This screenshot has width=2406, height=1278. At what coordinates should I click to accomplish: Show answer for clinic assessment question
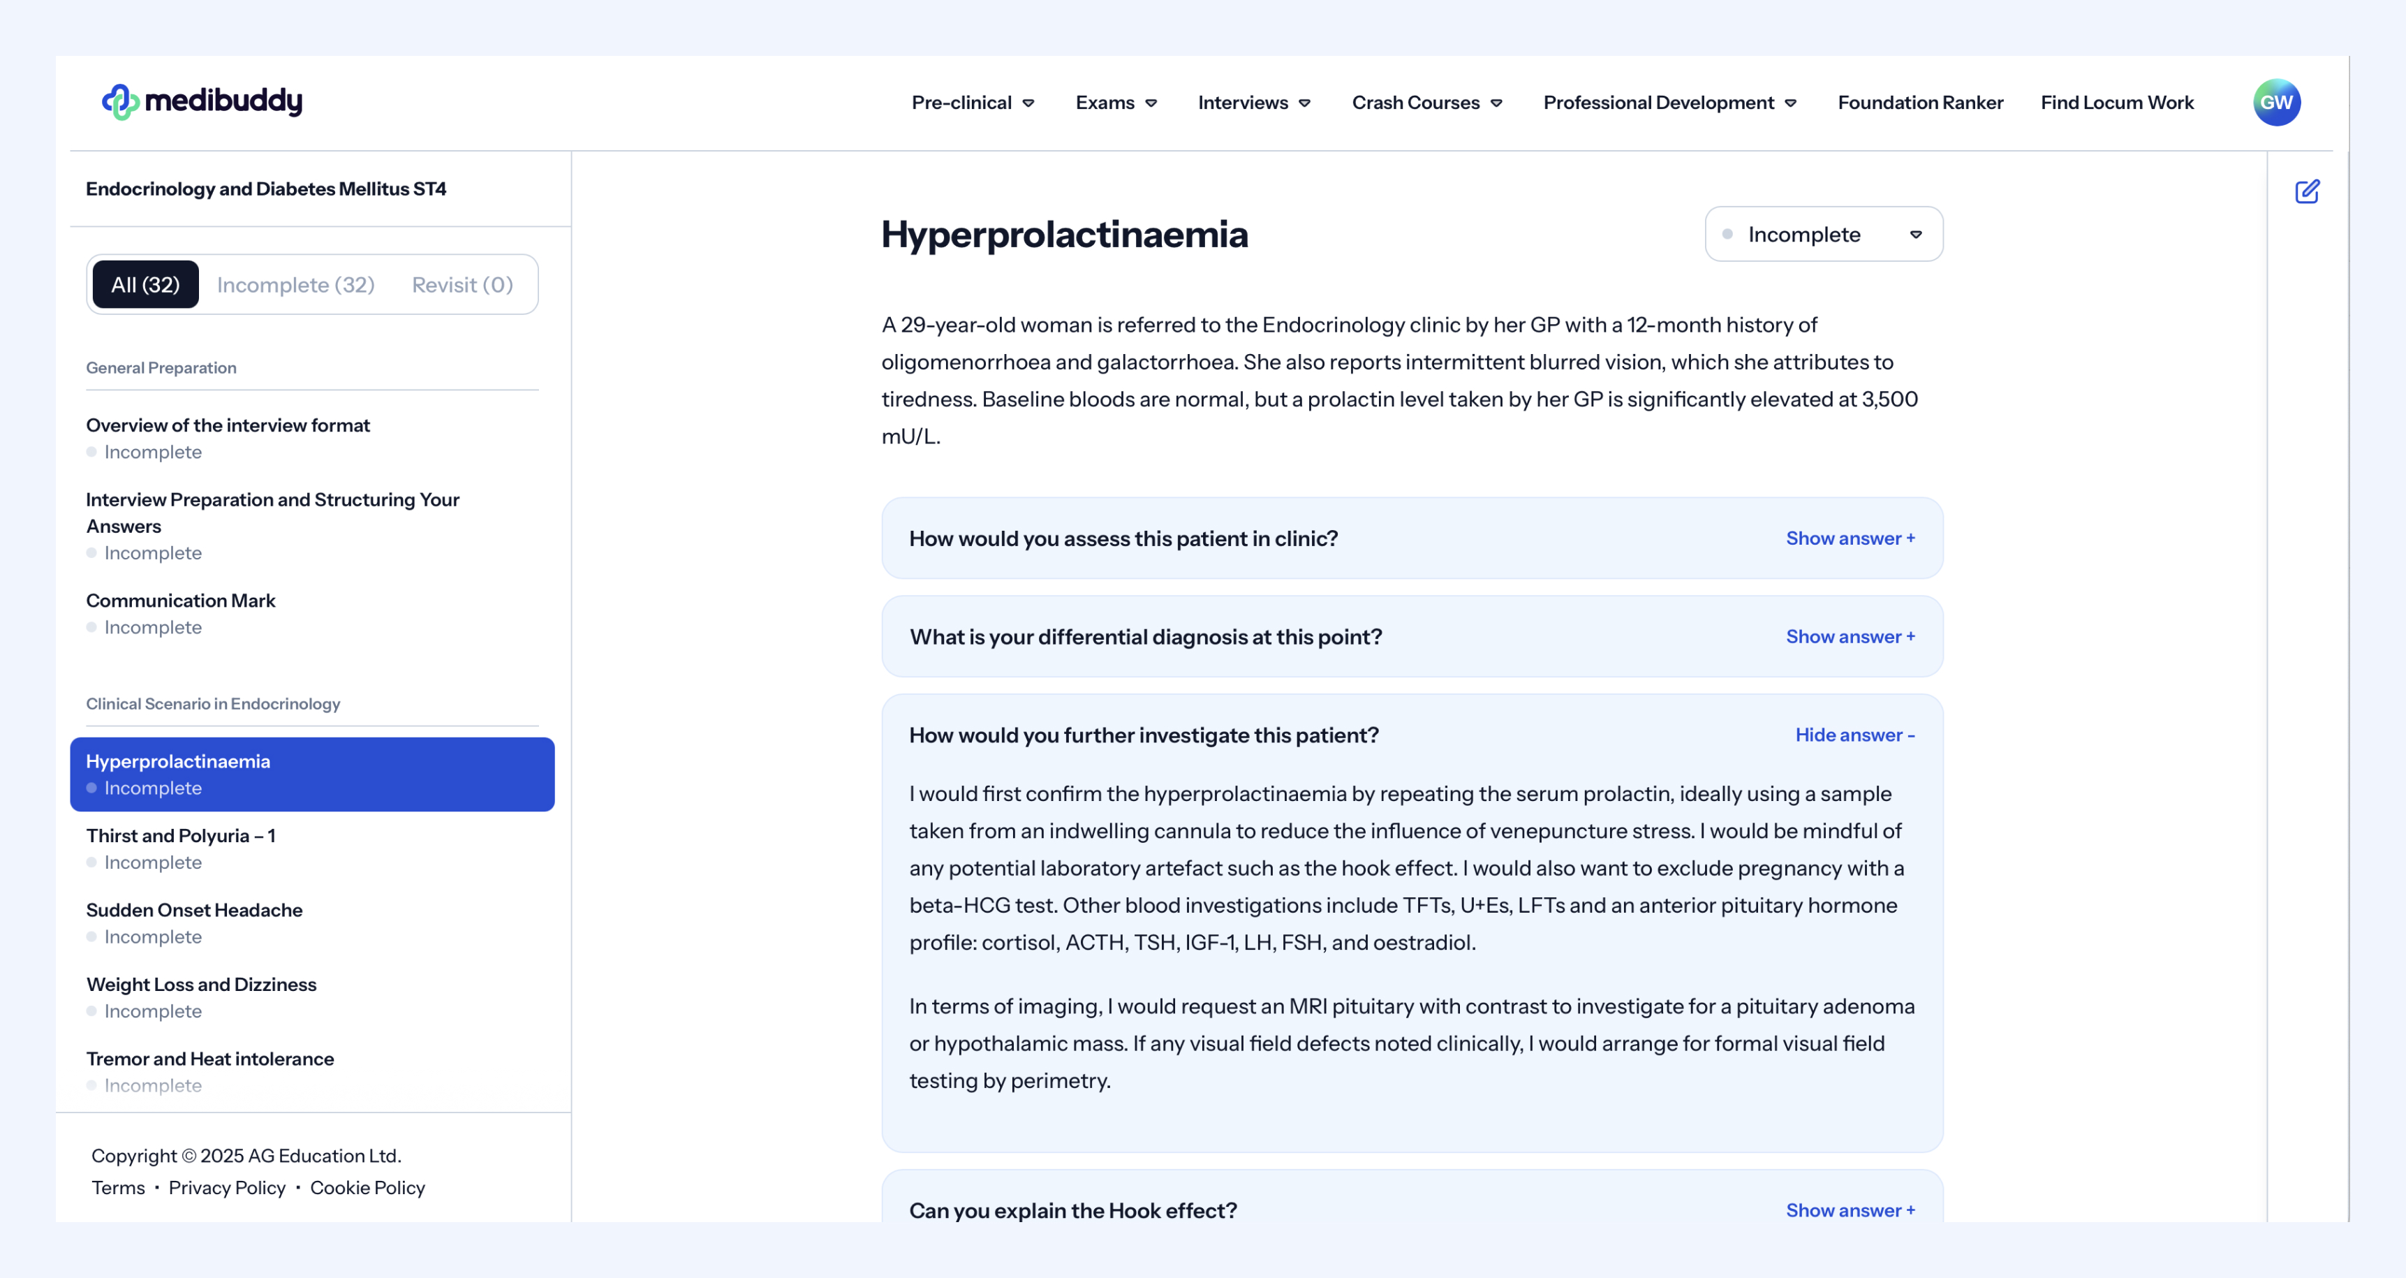pos(1850,538)
